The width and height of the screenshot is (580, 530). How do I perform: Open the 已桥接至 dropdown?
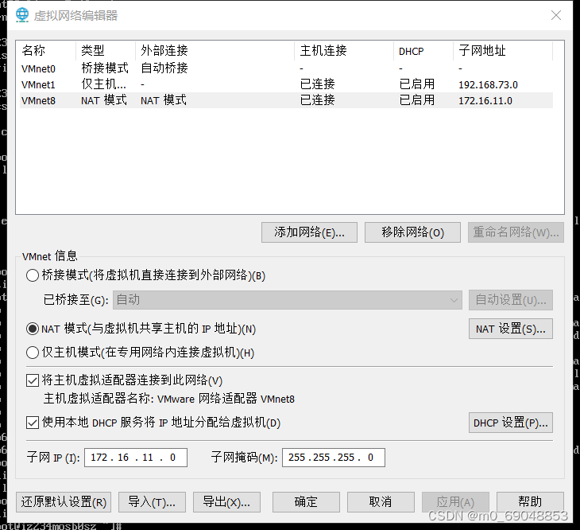[288, 300]
